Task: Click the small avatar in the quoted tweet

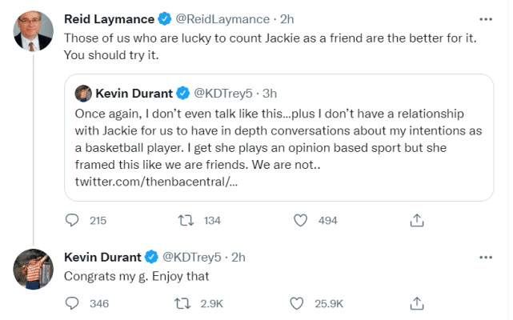Action: tap(82, 94)
